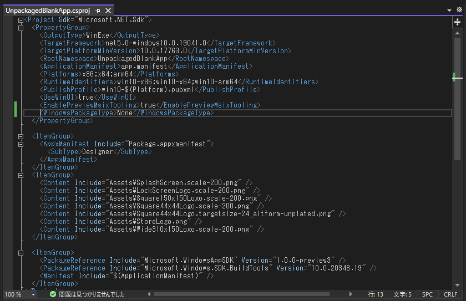466x301 pixels.
Task: Click the WinExe output type value
Action: click(x=98, y=35)
